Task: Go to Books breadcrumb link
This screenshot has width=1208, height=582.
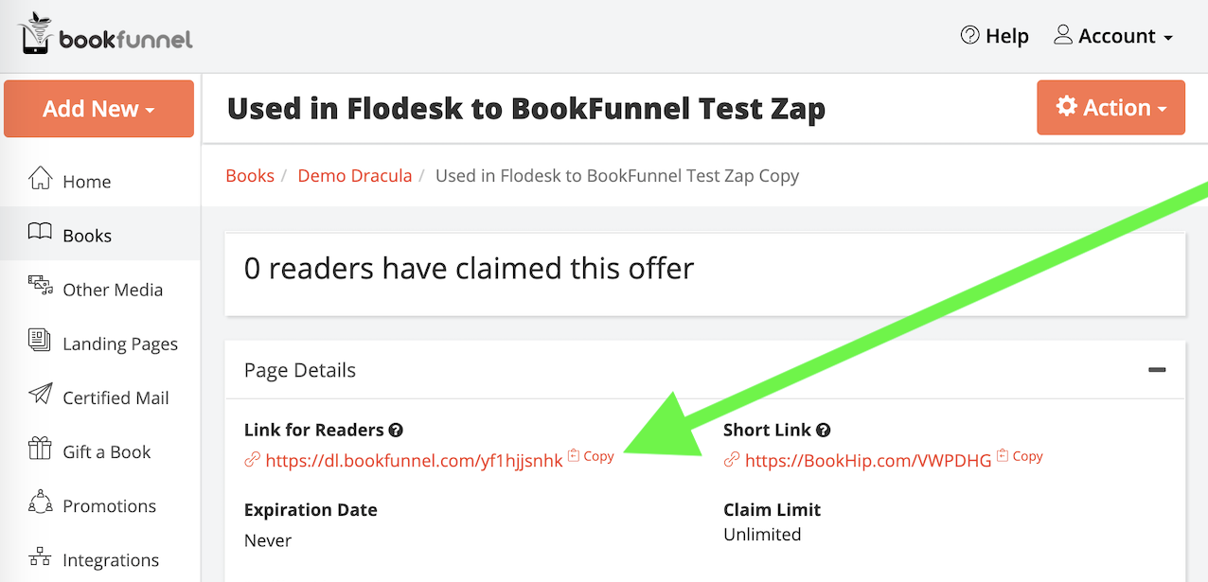Action: point(250,175)
